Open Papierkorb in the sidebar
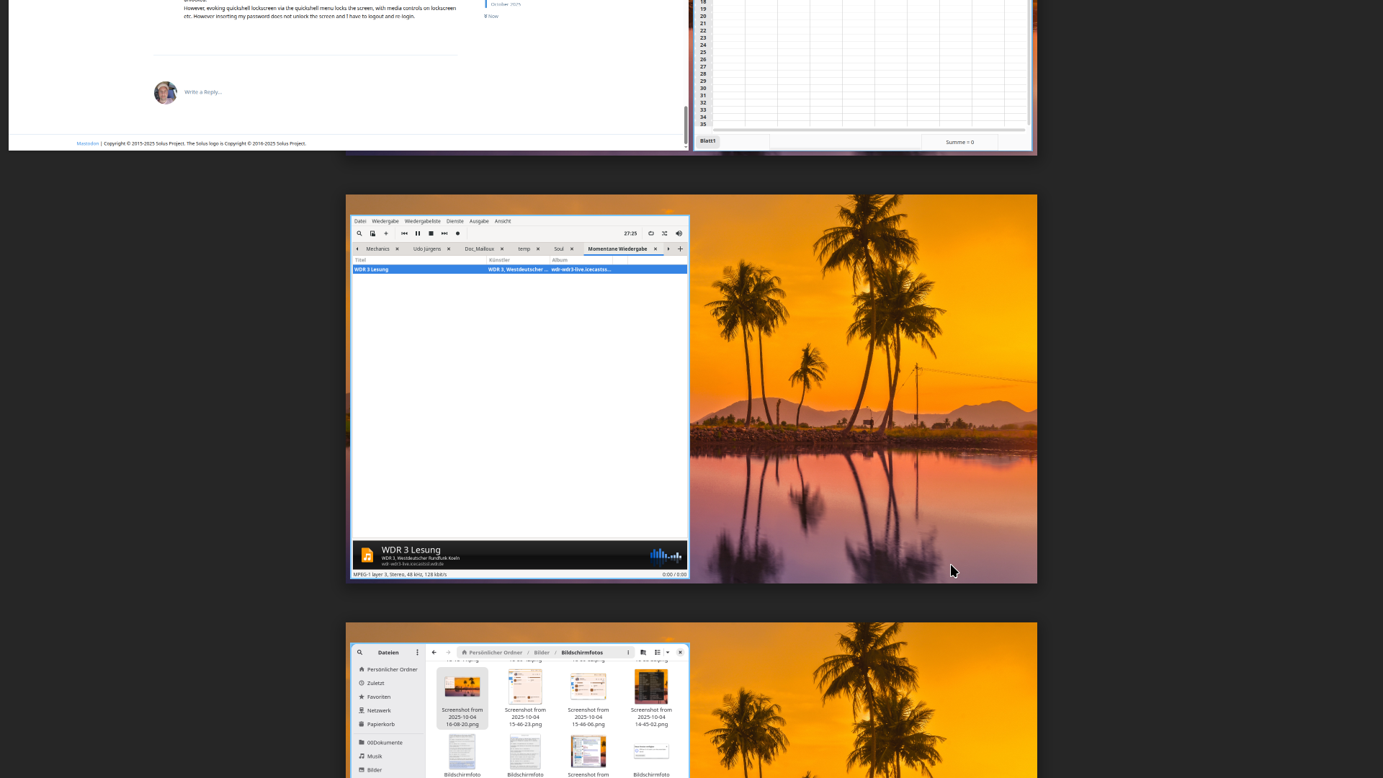Screen dimensions: 1383x778 (x=380, y=725)
